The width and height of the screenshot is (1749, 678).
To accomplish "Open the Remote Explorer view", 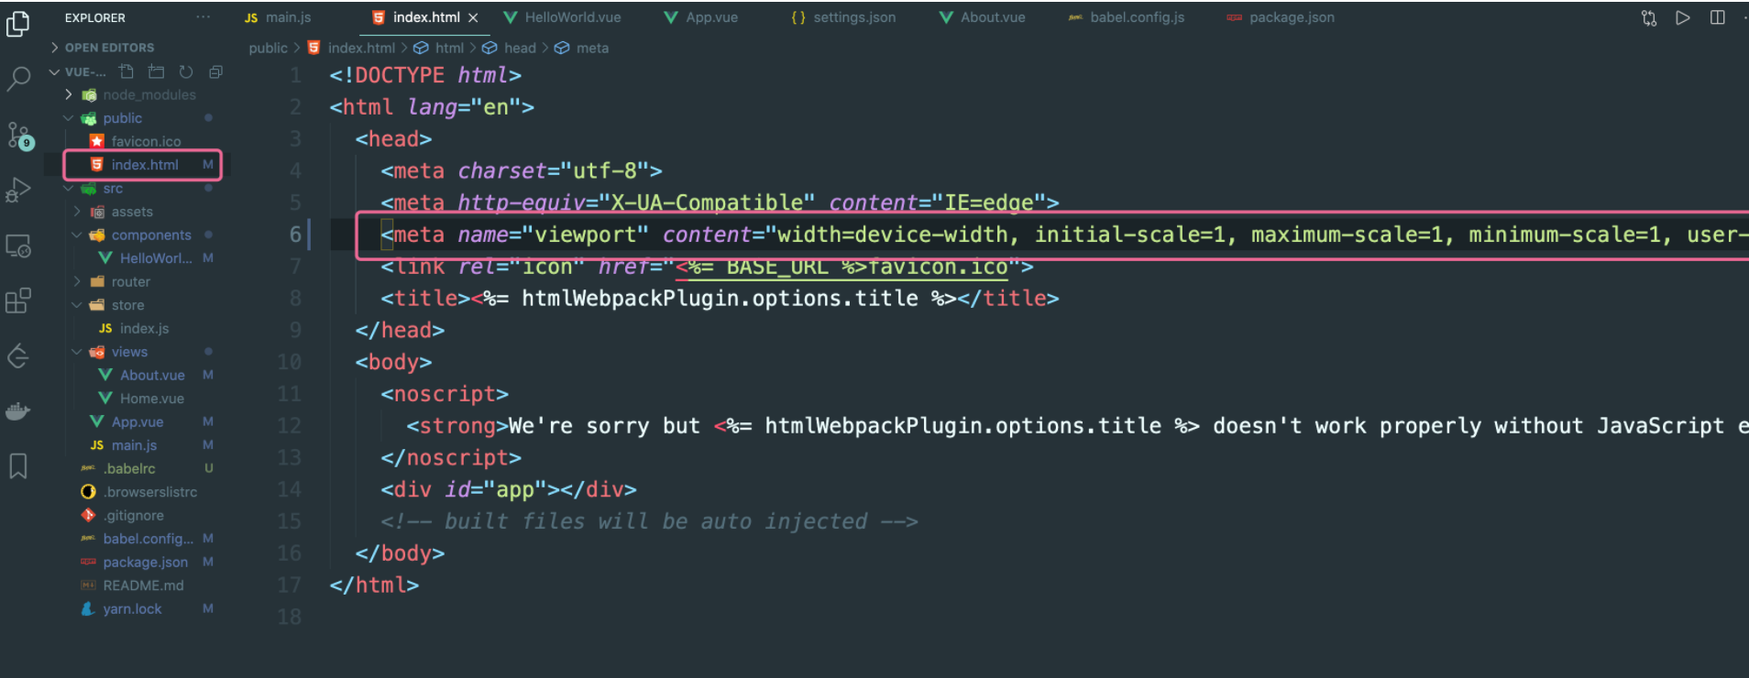I will (x=18, y=246).
